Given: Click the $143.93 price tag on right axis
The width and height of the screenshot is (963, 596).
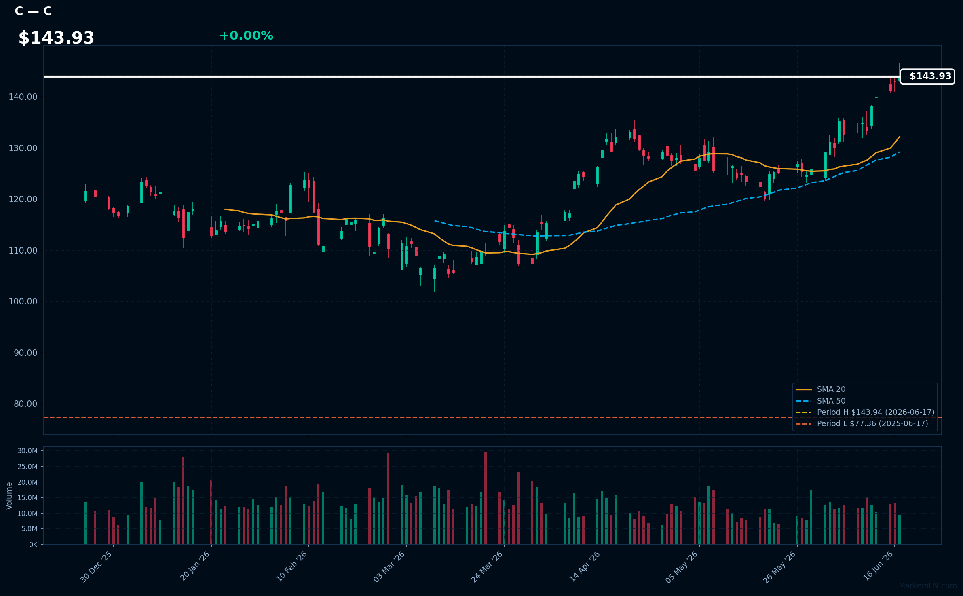Looking at the screenshot, I should click(927, 76).
